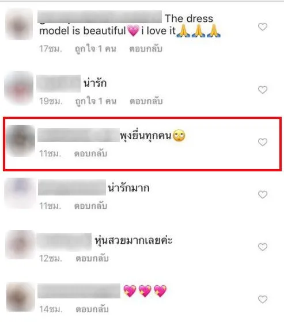
Task: Like the 'The dress model is beautiful' comment
Action: coord(263,27)
